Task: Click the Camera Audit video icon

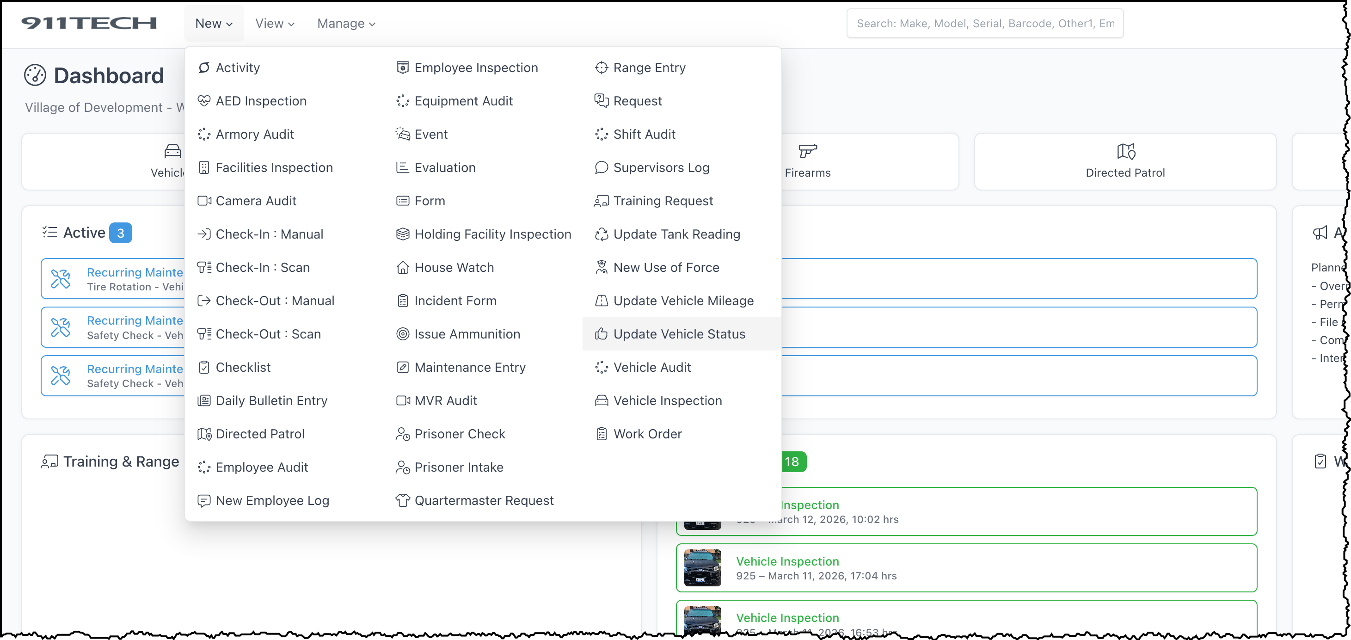Action: (204, 201)
